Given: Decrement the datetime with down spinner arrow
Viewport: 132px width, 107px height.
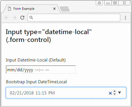Looking at the screenshot, I should pos(115,94).
